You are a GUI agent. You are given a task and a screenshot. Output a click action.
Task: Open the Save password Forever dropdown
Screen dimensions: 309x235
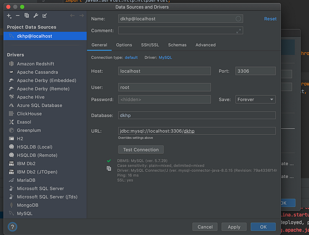[256, 99]
